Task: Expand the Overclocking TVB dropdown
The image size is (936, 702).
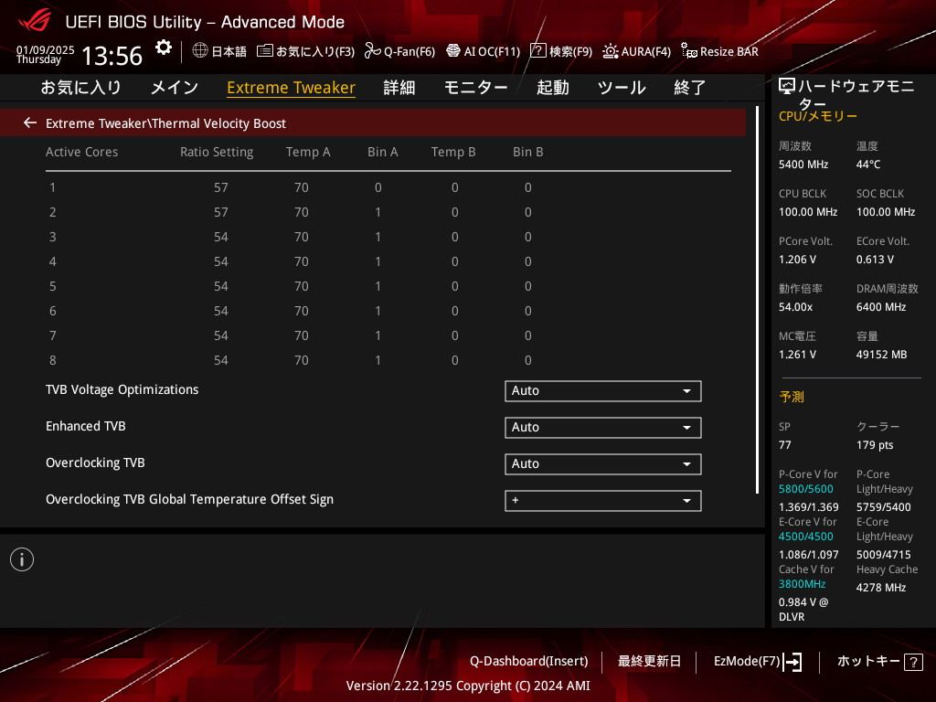Action: point(602,464)
